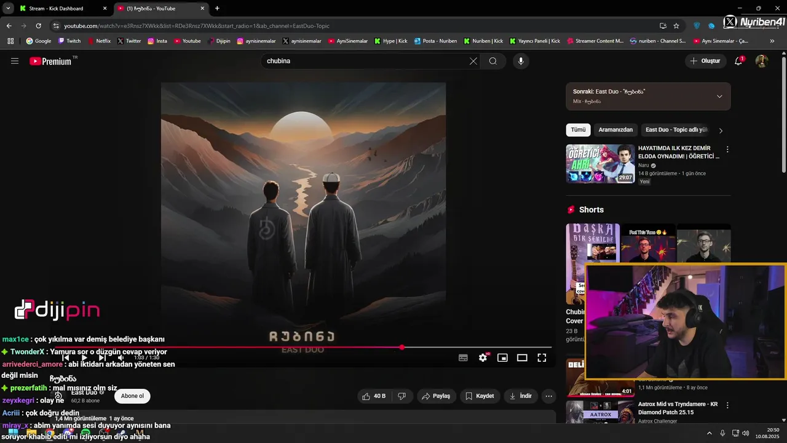The image size is (787, 443).
Task: Clear the 'chubina' search text
Action: coord(473,61)
